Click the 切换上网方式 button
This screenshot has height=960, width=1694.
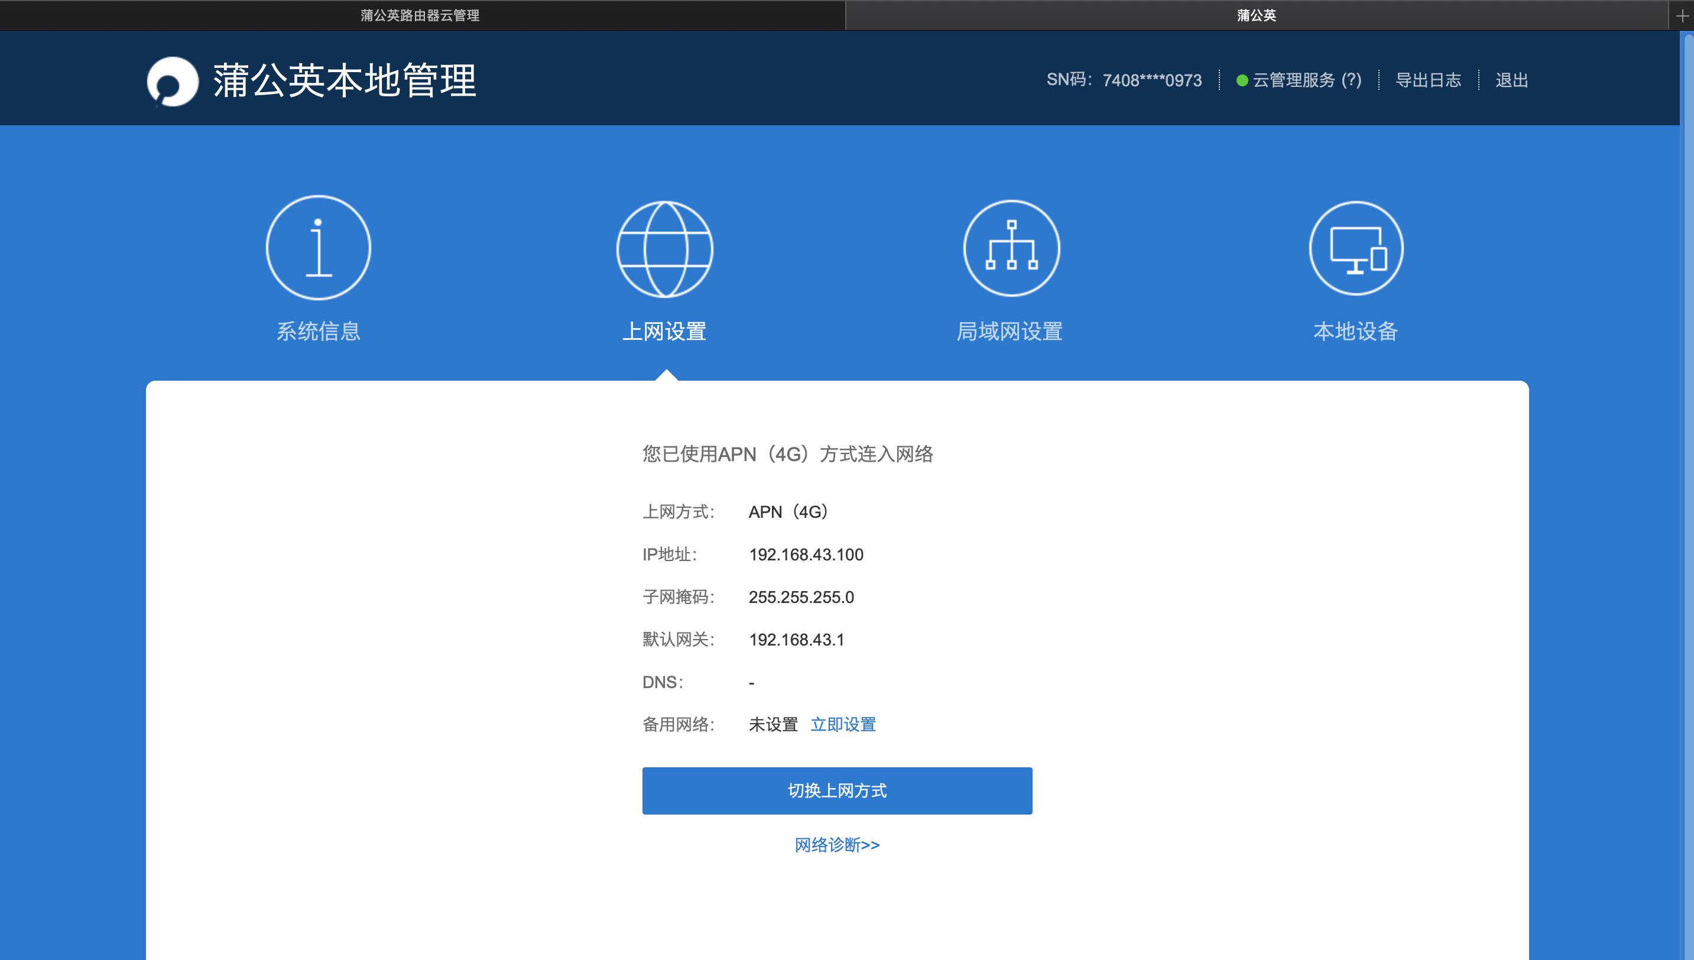tap(837, 790)
